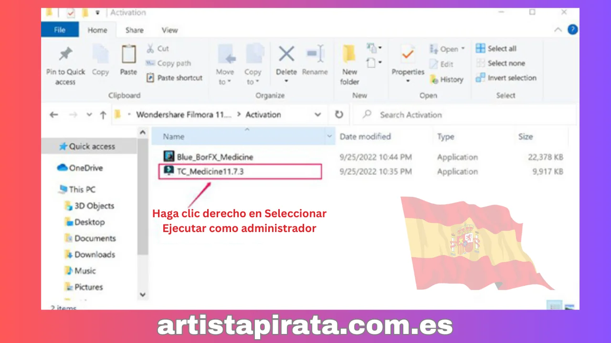The image size is (611, 343).
Task: Open the quick access toolbar dropdown arrow
Action: point(98,12)
